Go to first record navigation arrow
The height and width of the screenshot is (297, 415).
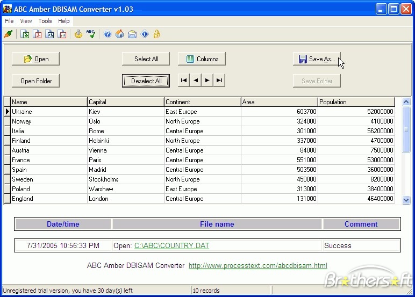tap(184, 81)
